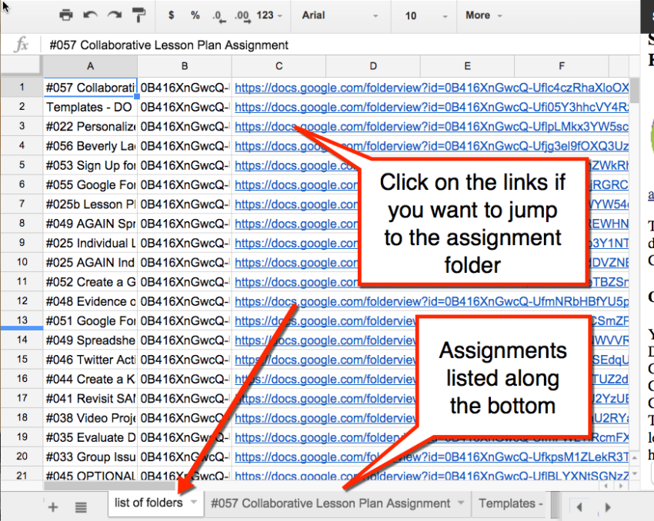Image resolution: width=654 pixels, height=521 pixels.
Task: Decrease decimal places button
Action: [x=219, y=16]
